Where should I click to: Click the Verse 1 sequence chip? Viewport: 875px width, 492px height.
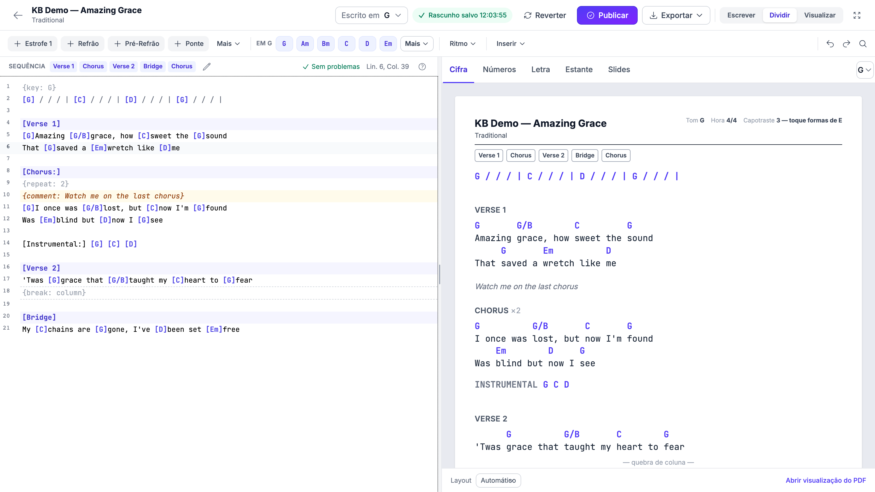click(63, 66)
